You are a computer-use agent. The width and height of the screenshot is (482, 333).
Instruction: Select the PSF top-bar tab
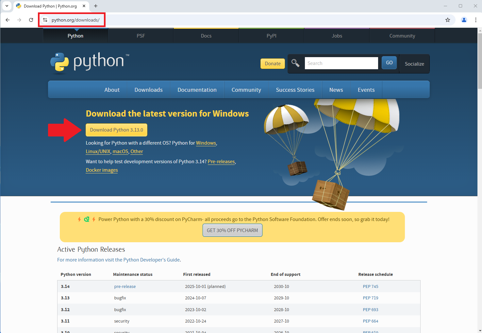(141, 36)
